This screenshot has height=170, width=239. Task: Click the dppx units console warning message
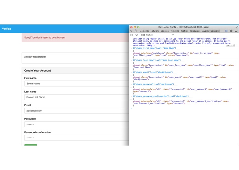[x=181, y=42]
